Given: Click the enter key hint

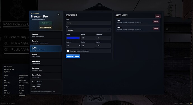Looking at the screenshot, I should click(34, 87).
